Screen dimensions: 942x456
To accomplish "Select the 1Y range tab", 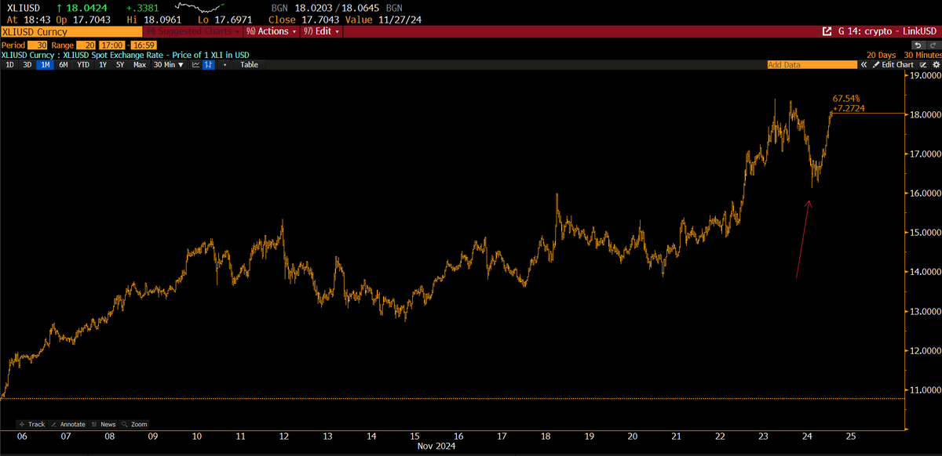I will (103, 64).
